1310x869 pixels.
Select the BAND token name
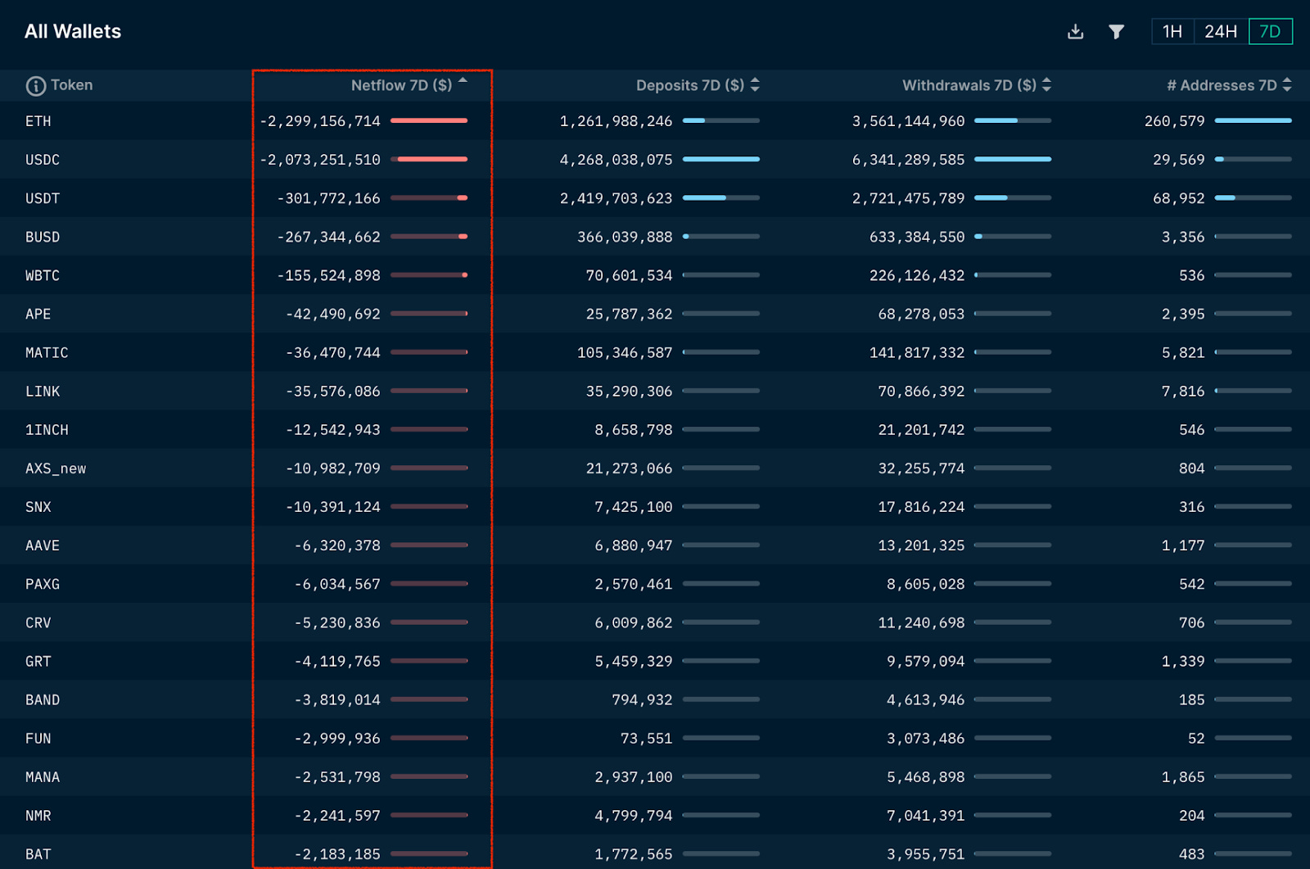point(43,700)
